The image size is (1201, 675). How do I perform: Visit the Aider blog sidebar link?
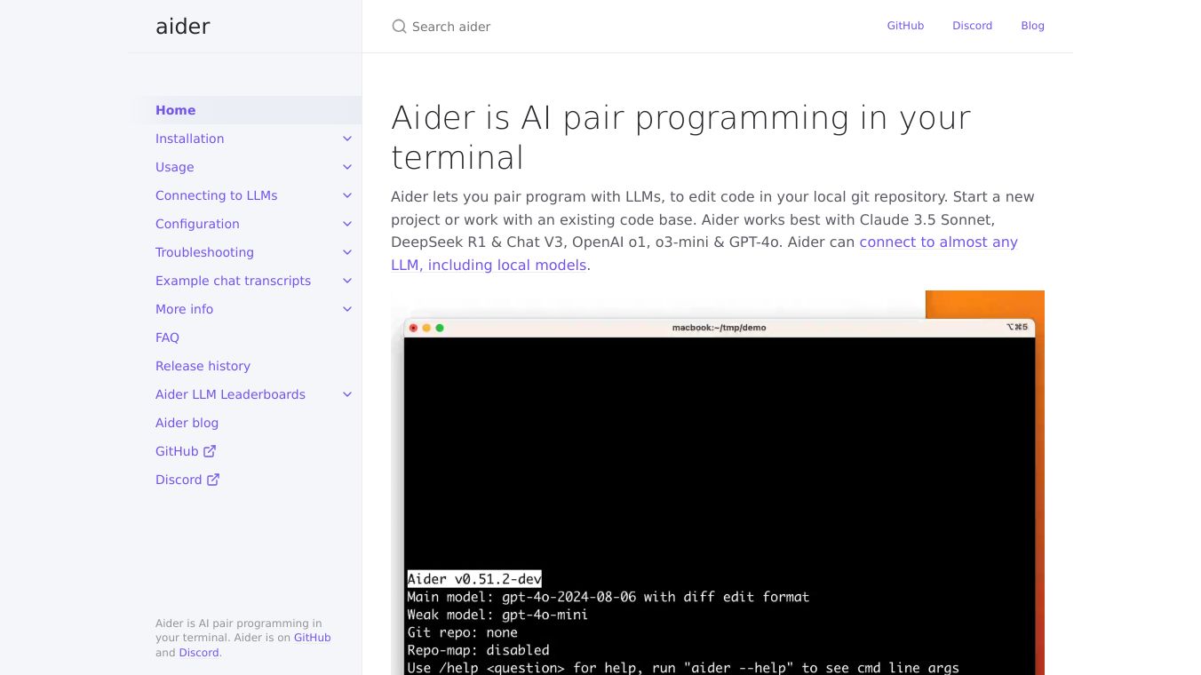click(x=187, y=423)
